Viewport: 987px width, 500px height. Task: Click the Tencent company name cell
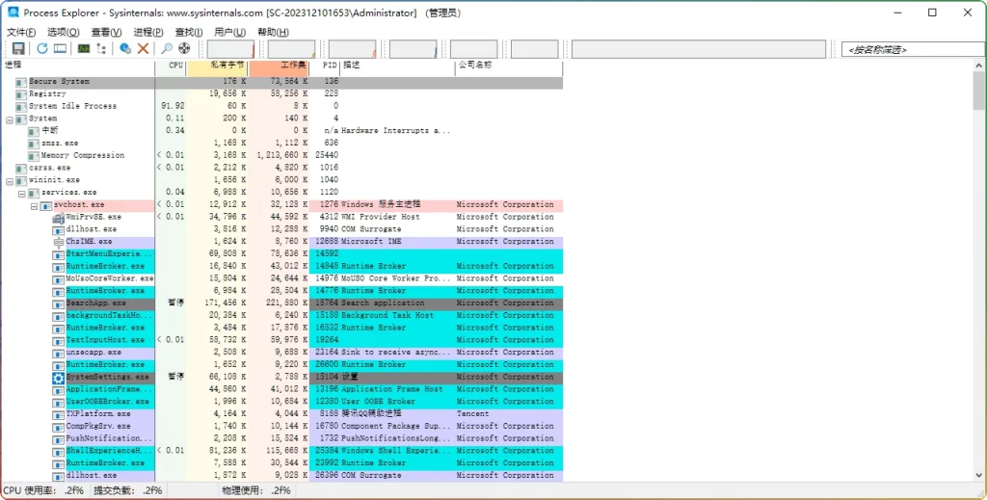click(x=472, y=414)
